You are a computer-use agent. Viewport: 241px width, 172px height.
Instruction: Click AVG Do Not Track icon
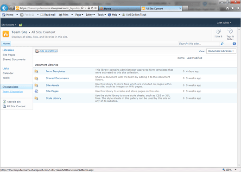[x=123, y=15]
